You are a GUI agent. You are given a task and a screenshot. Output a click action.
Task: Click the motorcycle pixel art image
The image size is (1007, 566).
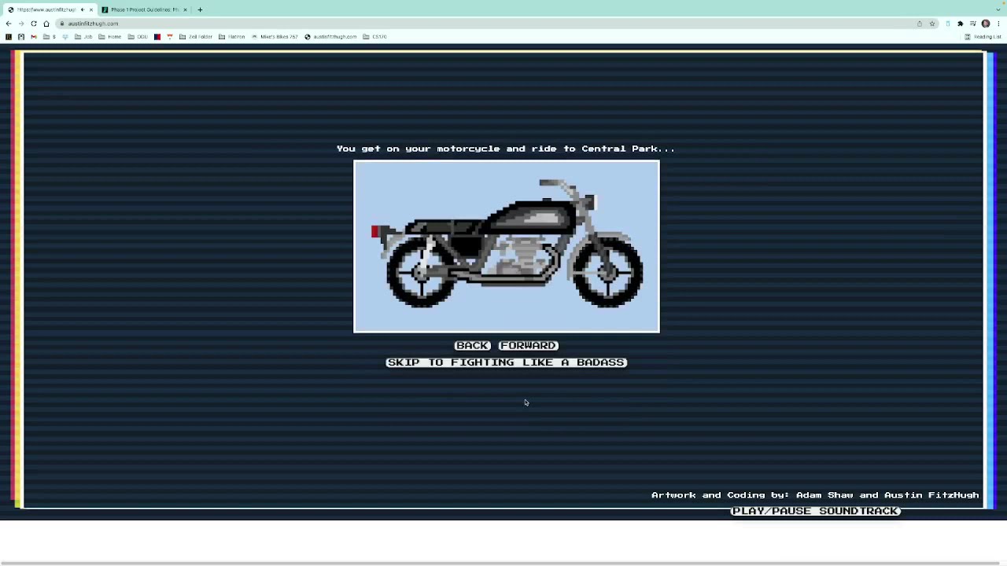(507, 247)
